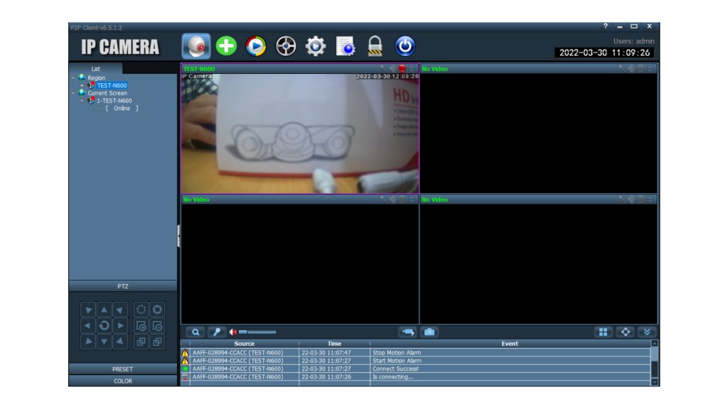Toggle the microphone talk button below video grid

click(215, 332)
